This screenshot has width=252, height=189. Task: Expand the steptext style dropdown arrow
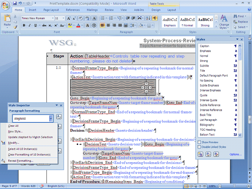pos(51,118)
